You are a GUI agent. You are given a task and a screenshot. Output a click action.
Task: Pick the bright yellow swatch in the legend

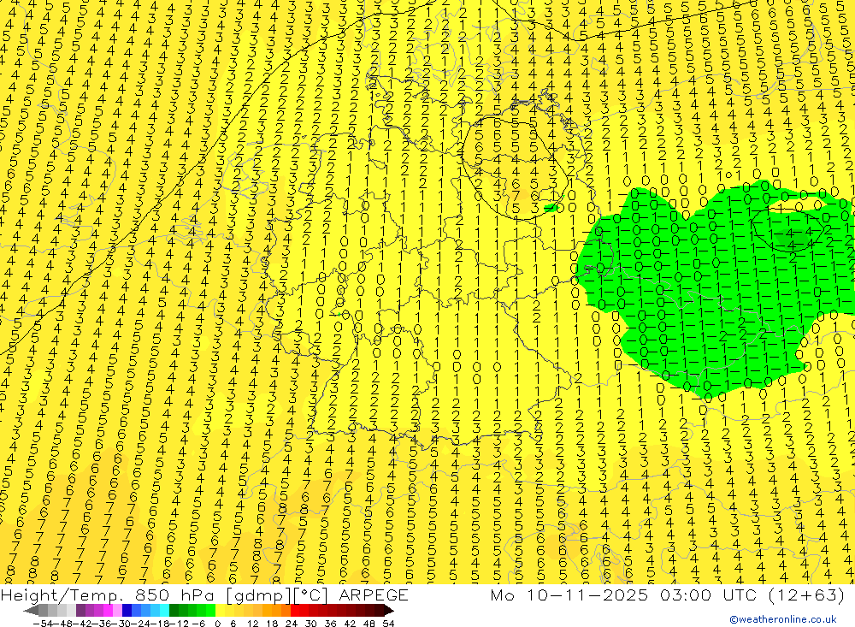[x=221, y=611]
